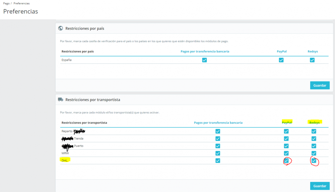
Task: Toggle Tienda bank transfer checkbox
Action: [x=218, y=139]
